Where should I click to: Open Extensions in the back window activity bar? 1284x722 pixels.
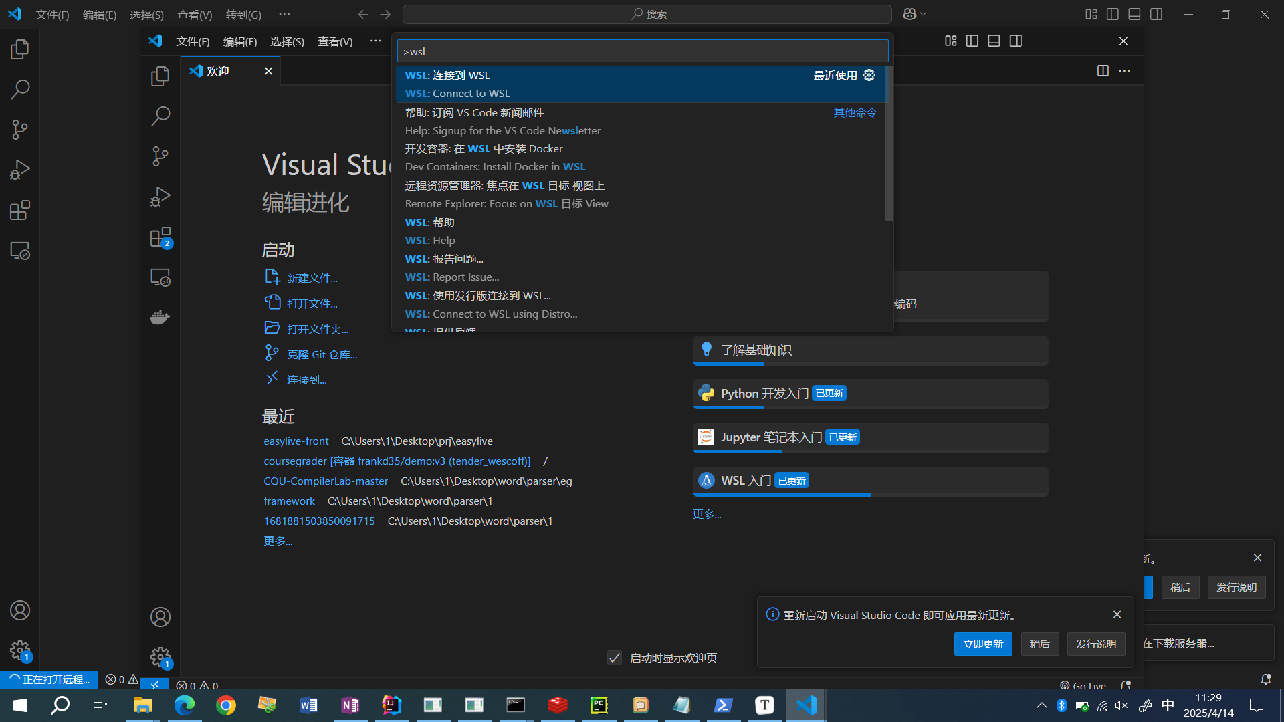coord(20,210)
